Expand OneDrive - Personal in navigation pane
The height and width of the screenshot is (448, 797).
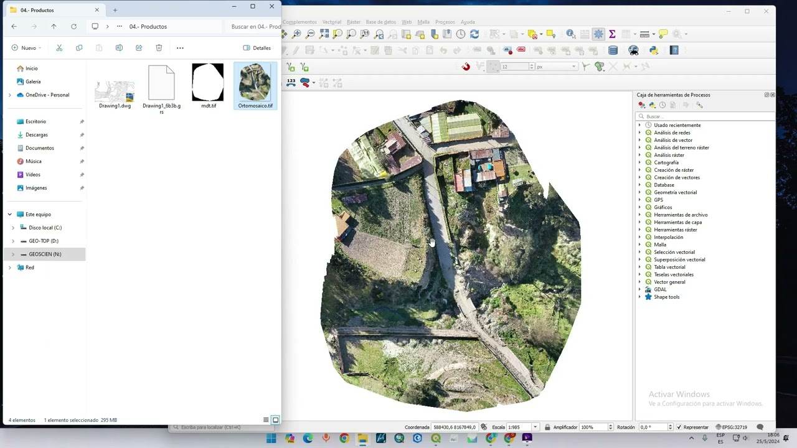point(9,95)
